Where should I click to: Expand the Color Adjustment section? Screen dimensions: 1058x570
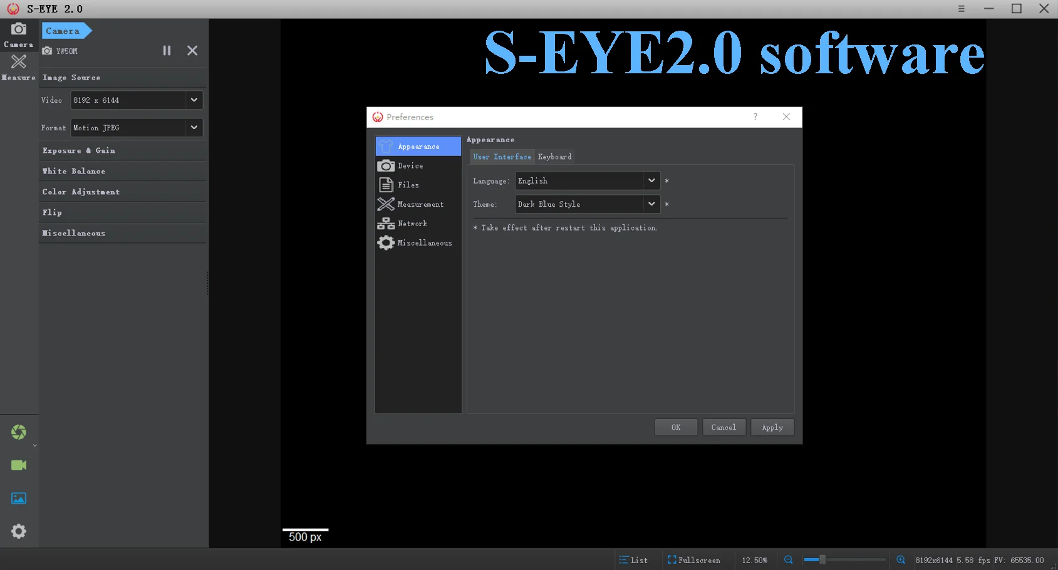click(x=123, y=192)
